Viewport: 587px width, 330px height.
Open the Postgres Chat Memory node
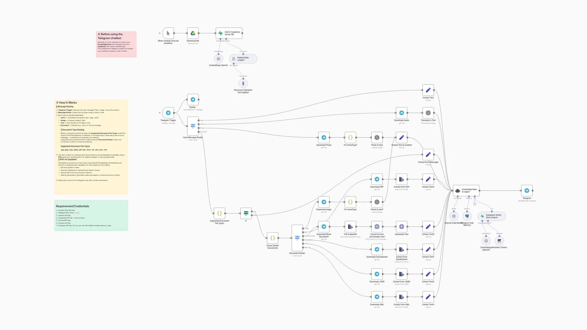[467, 216]
